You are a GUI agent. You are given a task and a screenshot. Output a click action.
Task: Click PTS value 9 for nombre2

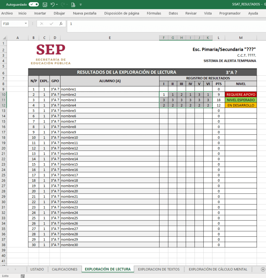coord(219,94)
